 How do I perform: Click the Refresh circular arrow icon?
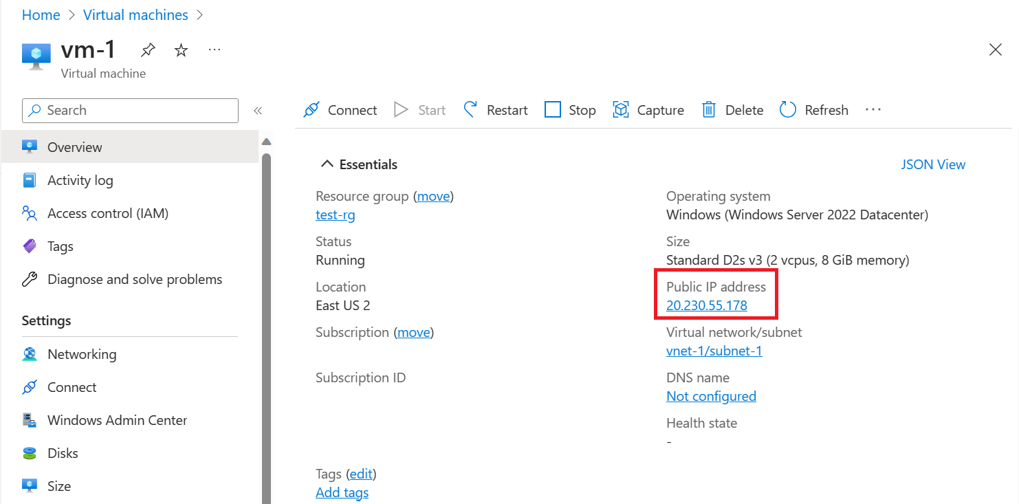pyautogui.click(x=788, y=110)
